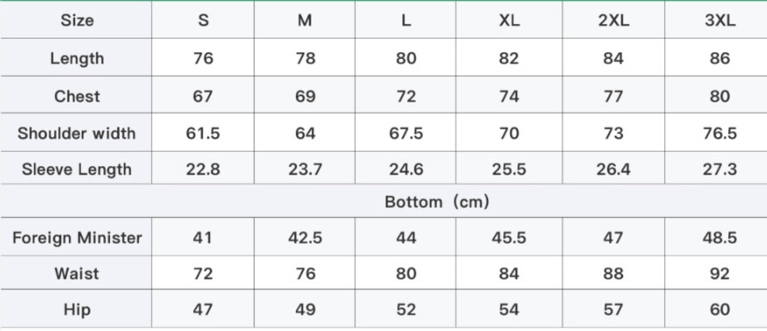Click the Shoulder width row label
The height and width of the screenshot is (331, 767).
[x=77, y=133]
